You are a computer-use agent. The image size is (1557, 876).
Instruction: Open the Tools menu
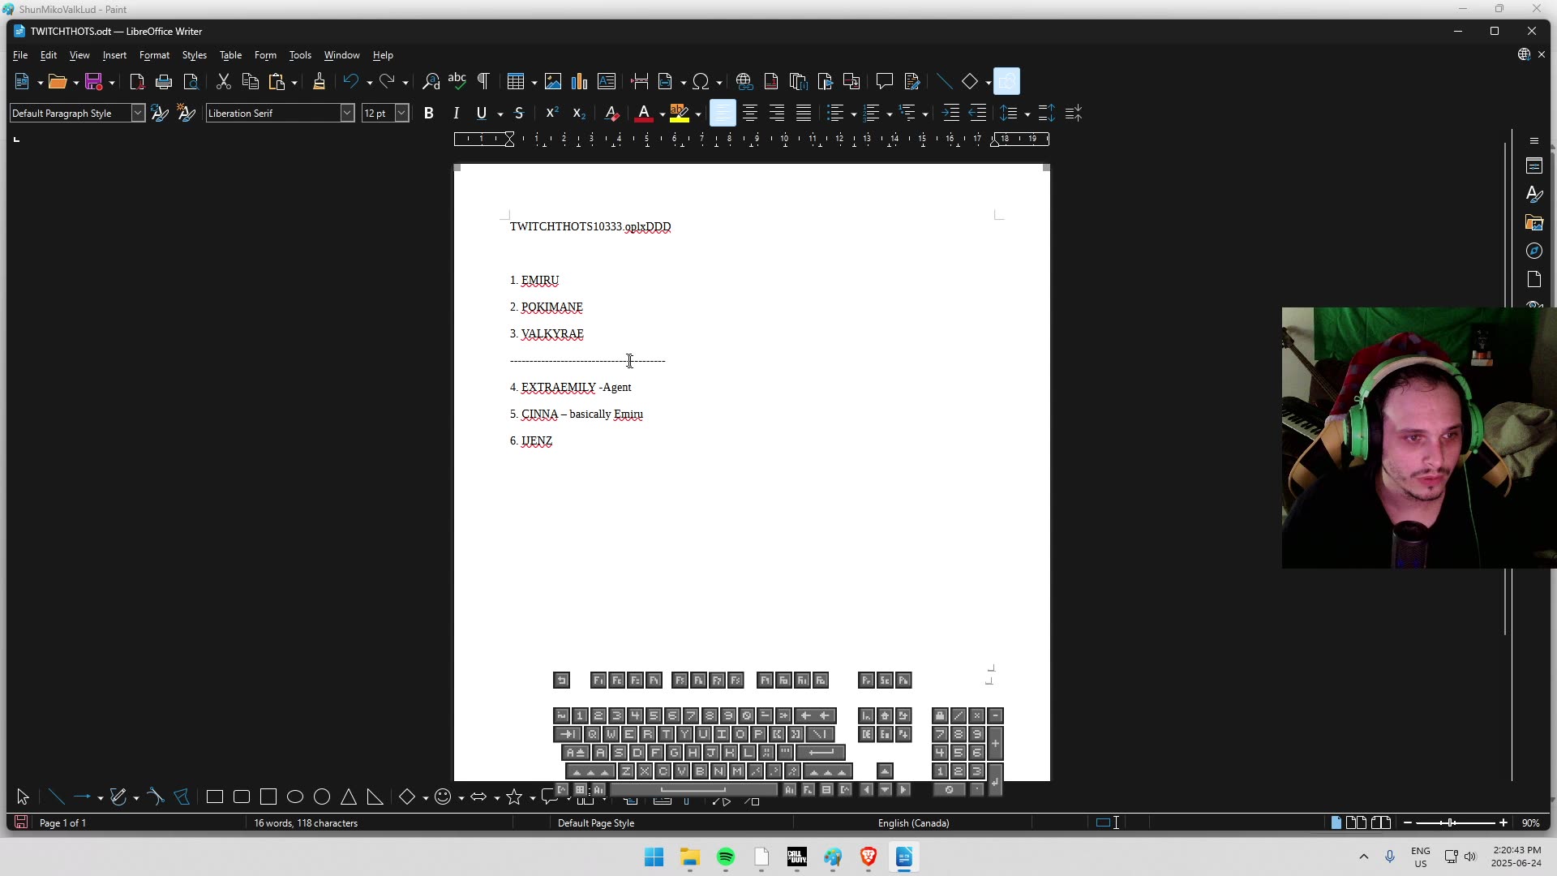300,55
